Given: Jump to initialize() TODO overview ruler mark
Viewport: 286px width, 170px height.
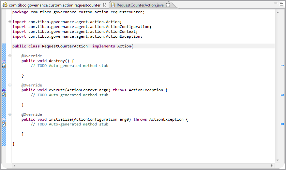Looking at the screenshot, I should 282,124.
